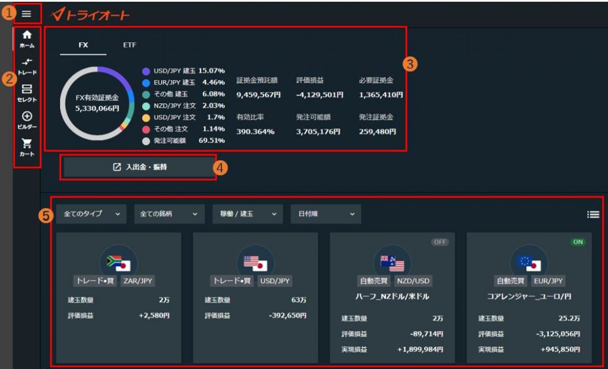This screenshot has width=608, height=369.
Task: Click the 発注可能額 gray legend dot
Action: click(x=146, y=141)
